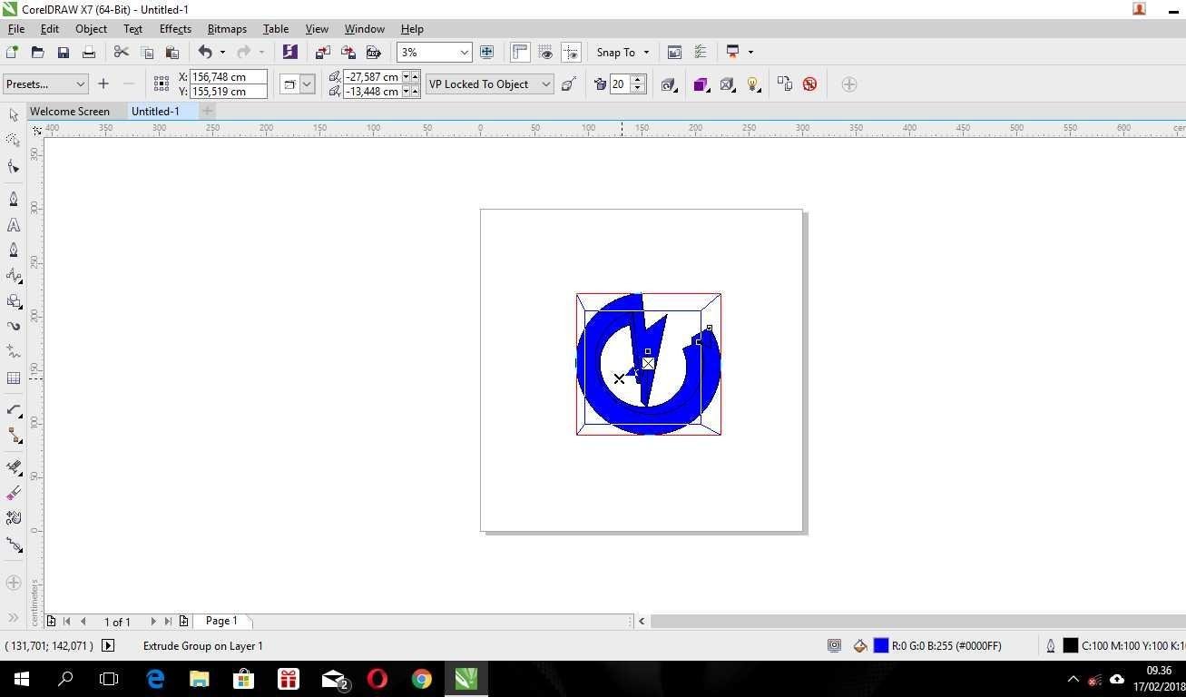This screenshot has width=1186, height=697.
Task: Click the blue fill color swatch in status bar
Action: click(x=880, y=646)
